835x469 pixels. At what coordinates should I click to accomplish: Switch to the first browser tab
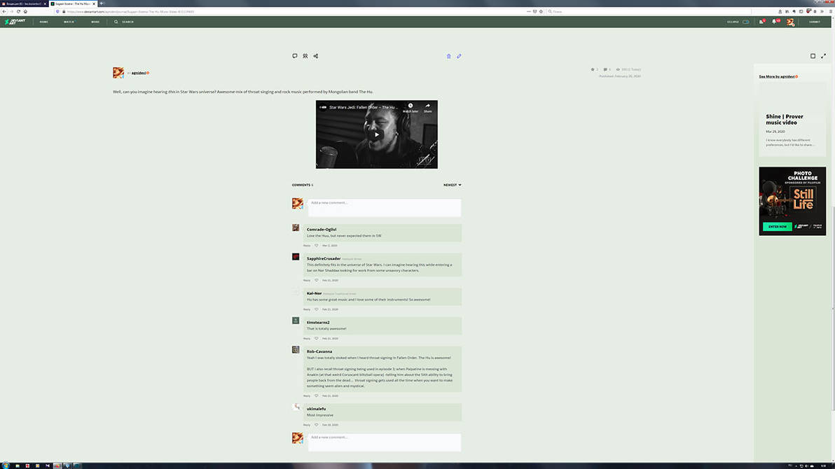pyautogui.click(x=25, y=3)
